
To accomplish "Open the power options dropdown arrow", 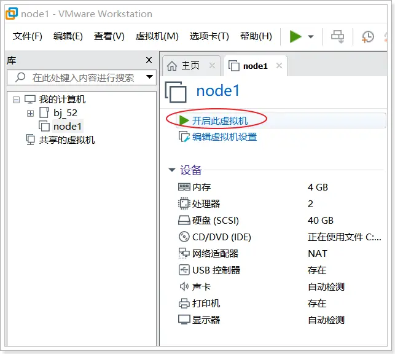I will pyautogui.click(x=311, y=37).
